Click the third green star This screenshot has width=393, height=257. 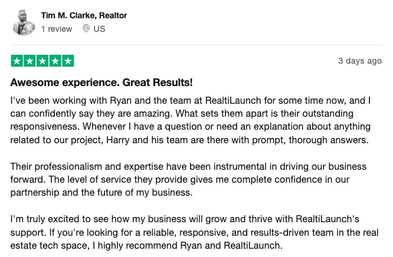[x=42, y=61]
